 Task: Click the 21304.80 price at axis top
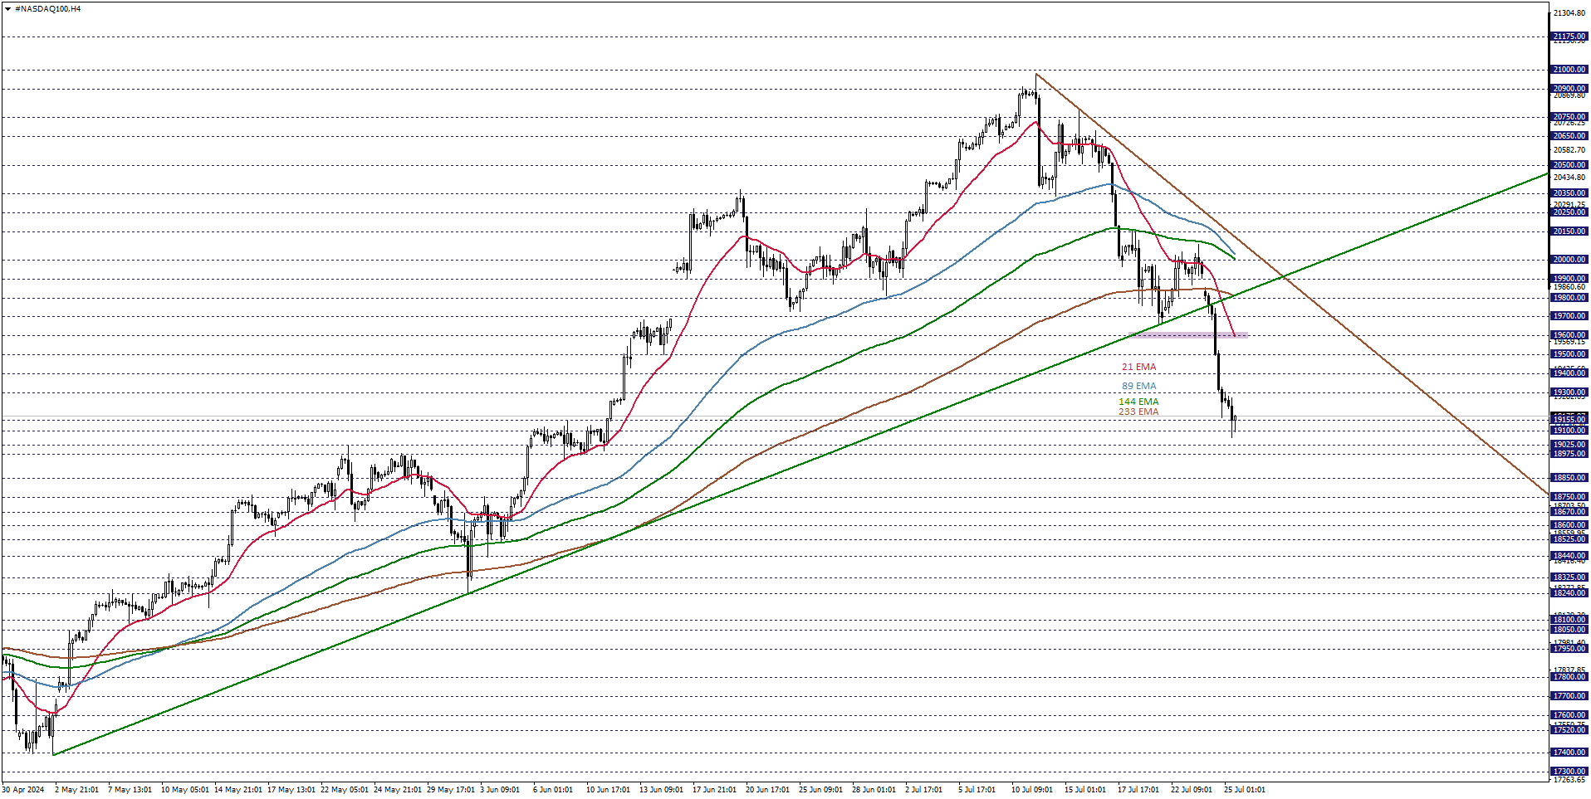[x=1569, y=13]
